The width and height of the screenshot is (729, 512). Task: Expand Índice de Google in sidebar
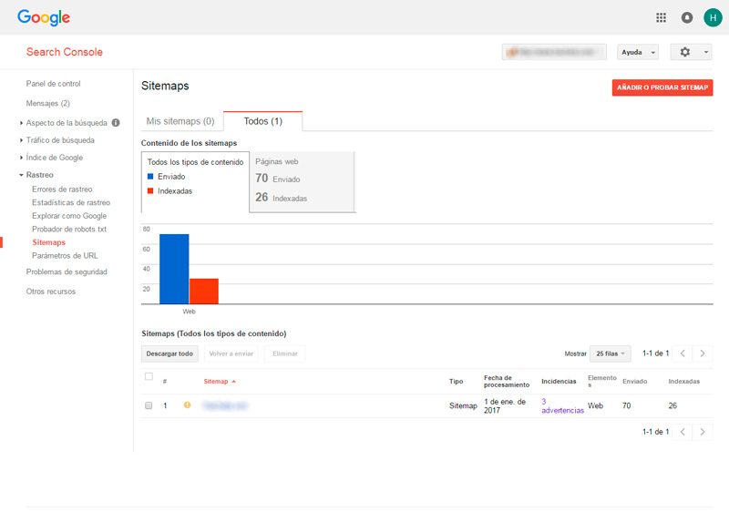point(56,158)
